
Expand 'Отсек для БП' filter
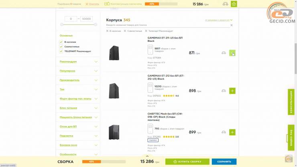click(x=78, y=126)
